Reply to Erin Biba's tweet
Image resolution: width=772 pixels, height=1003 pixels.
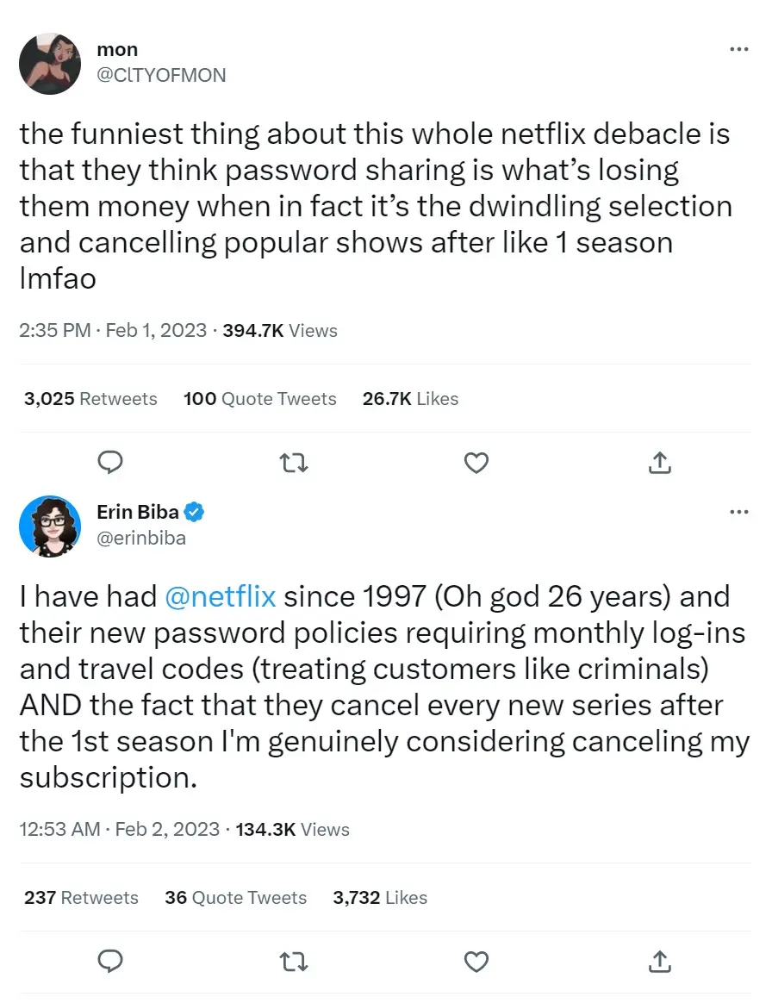[x=110, y=962]
